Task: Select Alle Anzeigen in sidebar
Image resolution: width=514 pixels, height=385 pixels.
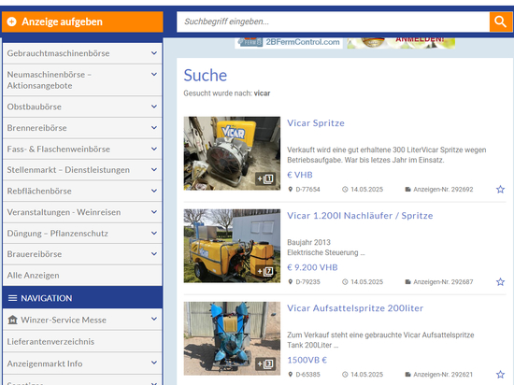Action: point(82,276)
